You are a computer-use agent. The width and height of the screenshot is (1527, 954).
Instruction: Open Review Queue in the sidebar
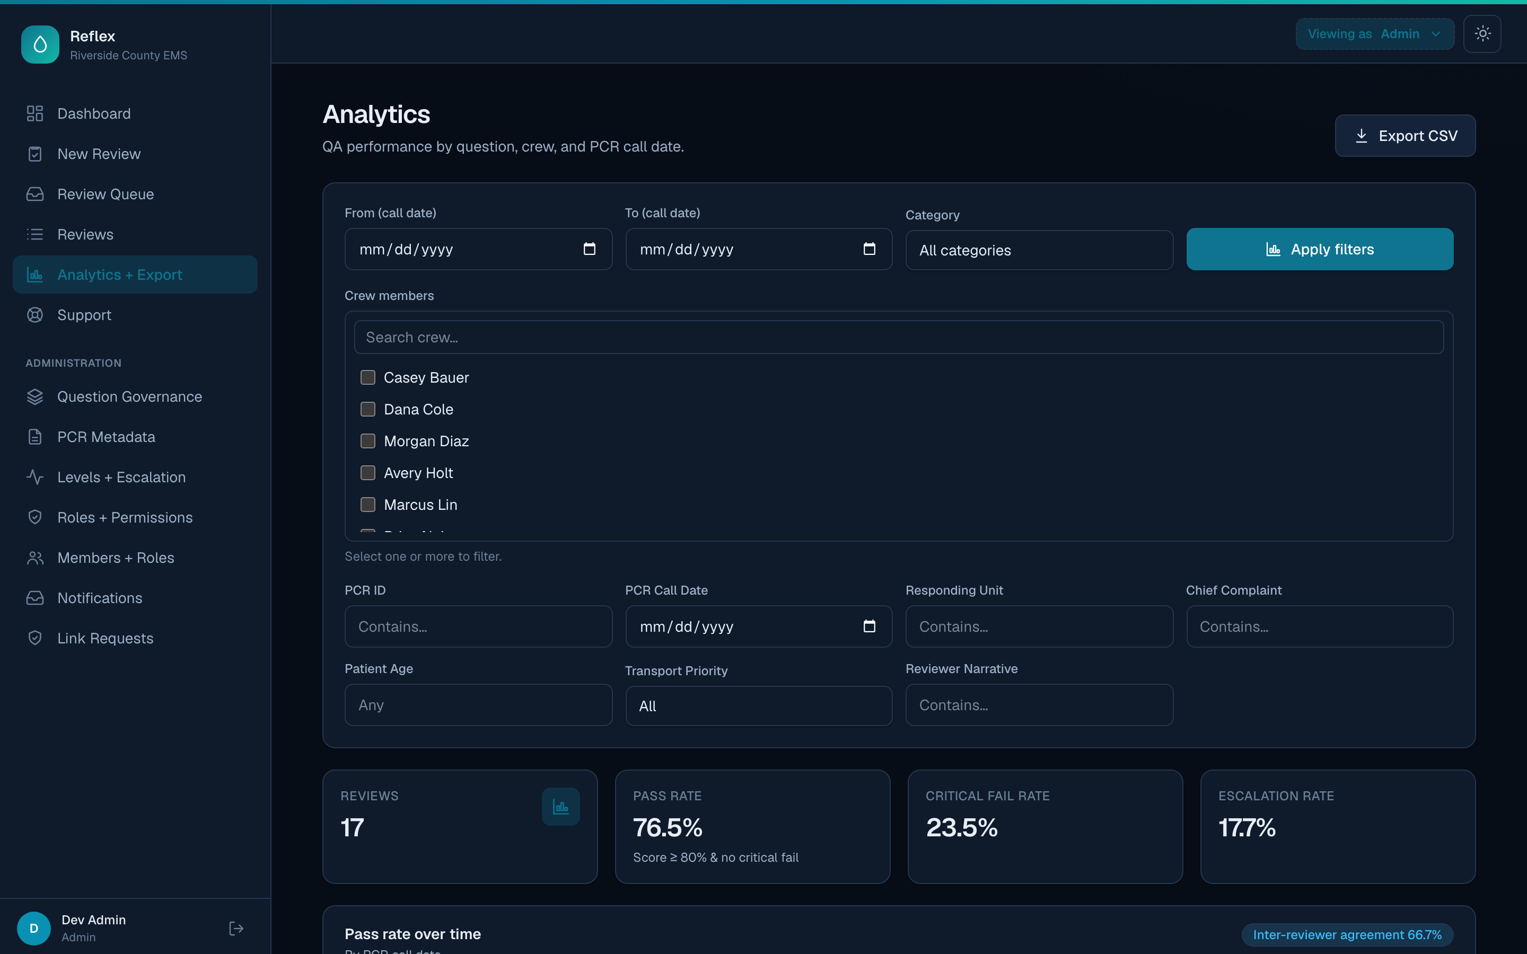pos(135,195)
